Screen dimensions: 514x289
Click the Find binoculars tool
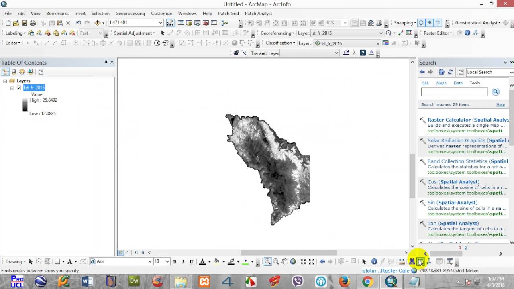412,261
